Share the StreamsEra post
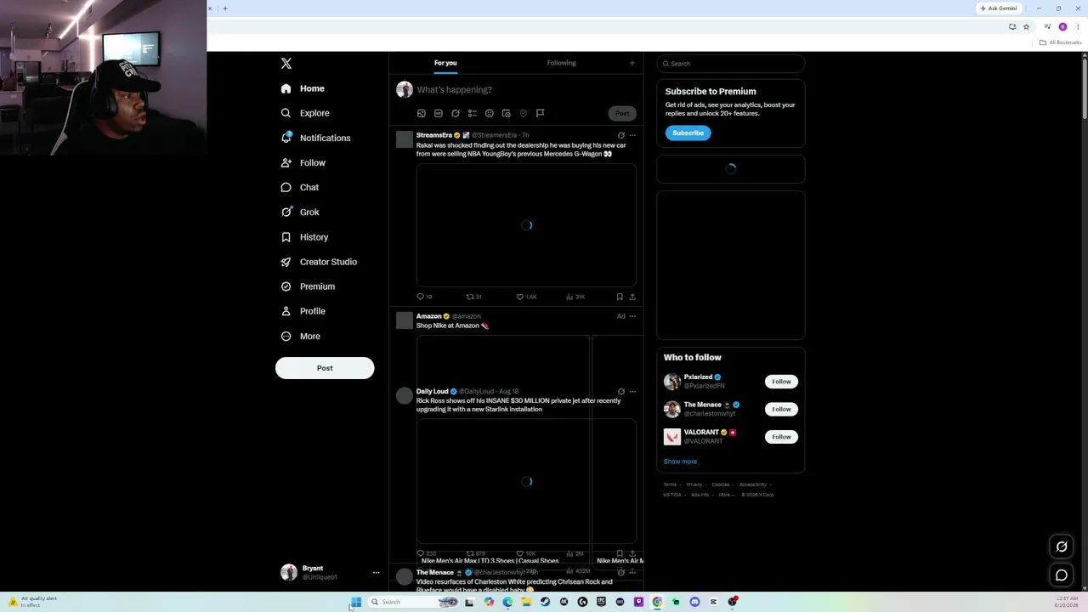The height and width of the screenshot is (612, 1088). pos(632,297)
